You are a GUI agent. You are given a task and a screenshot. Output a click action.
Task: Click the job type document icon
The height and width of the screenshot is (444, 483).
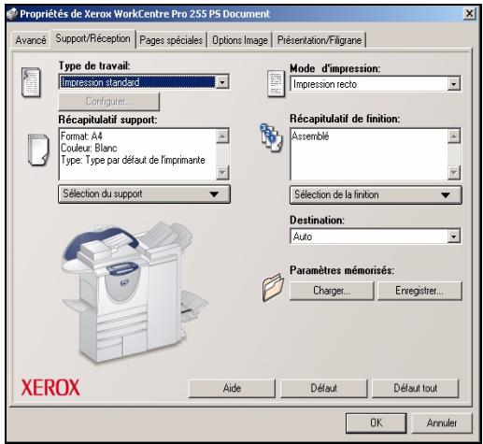click(x=31, y=82)
